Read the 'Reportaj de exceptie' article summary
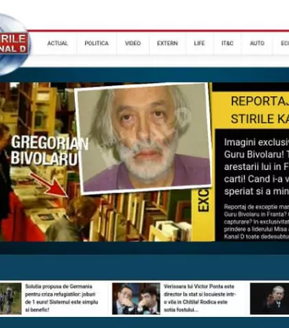 257,221
